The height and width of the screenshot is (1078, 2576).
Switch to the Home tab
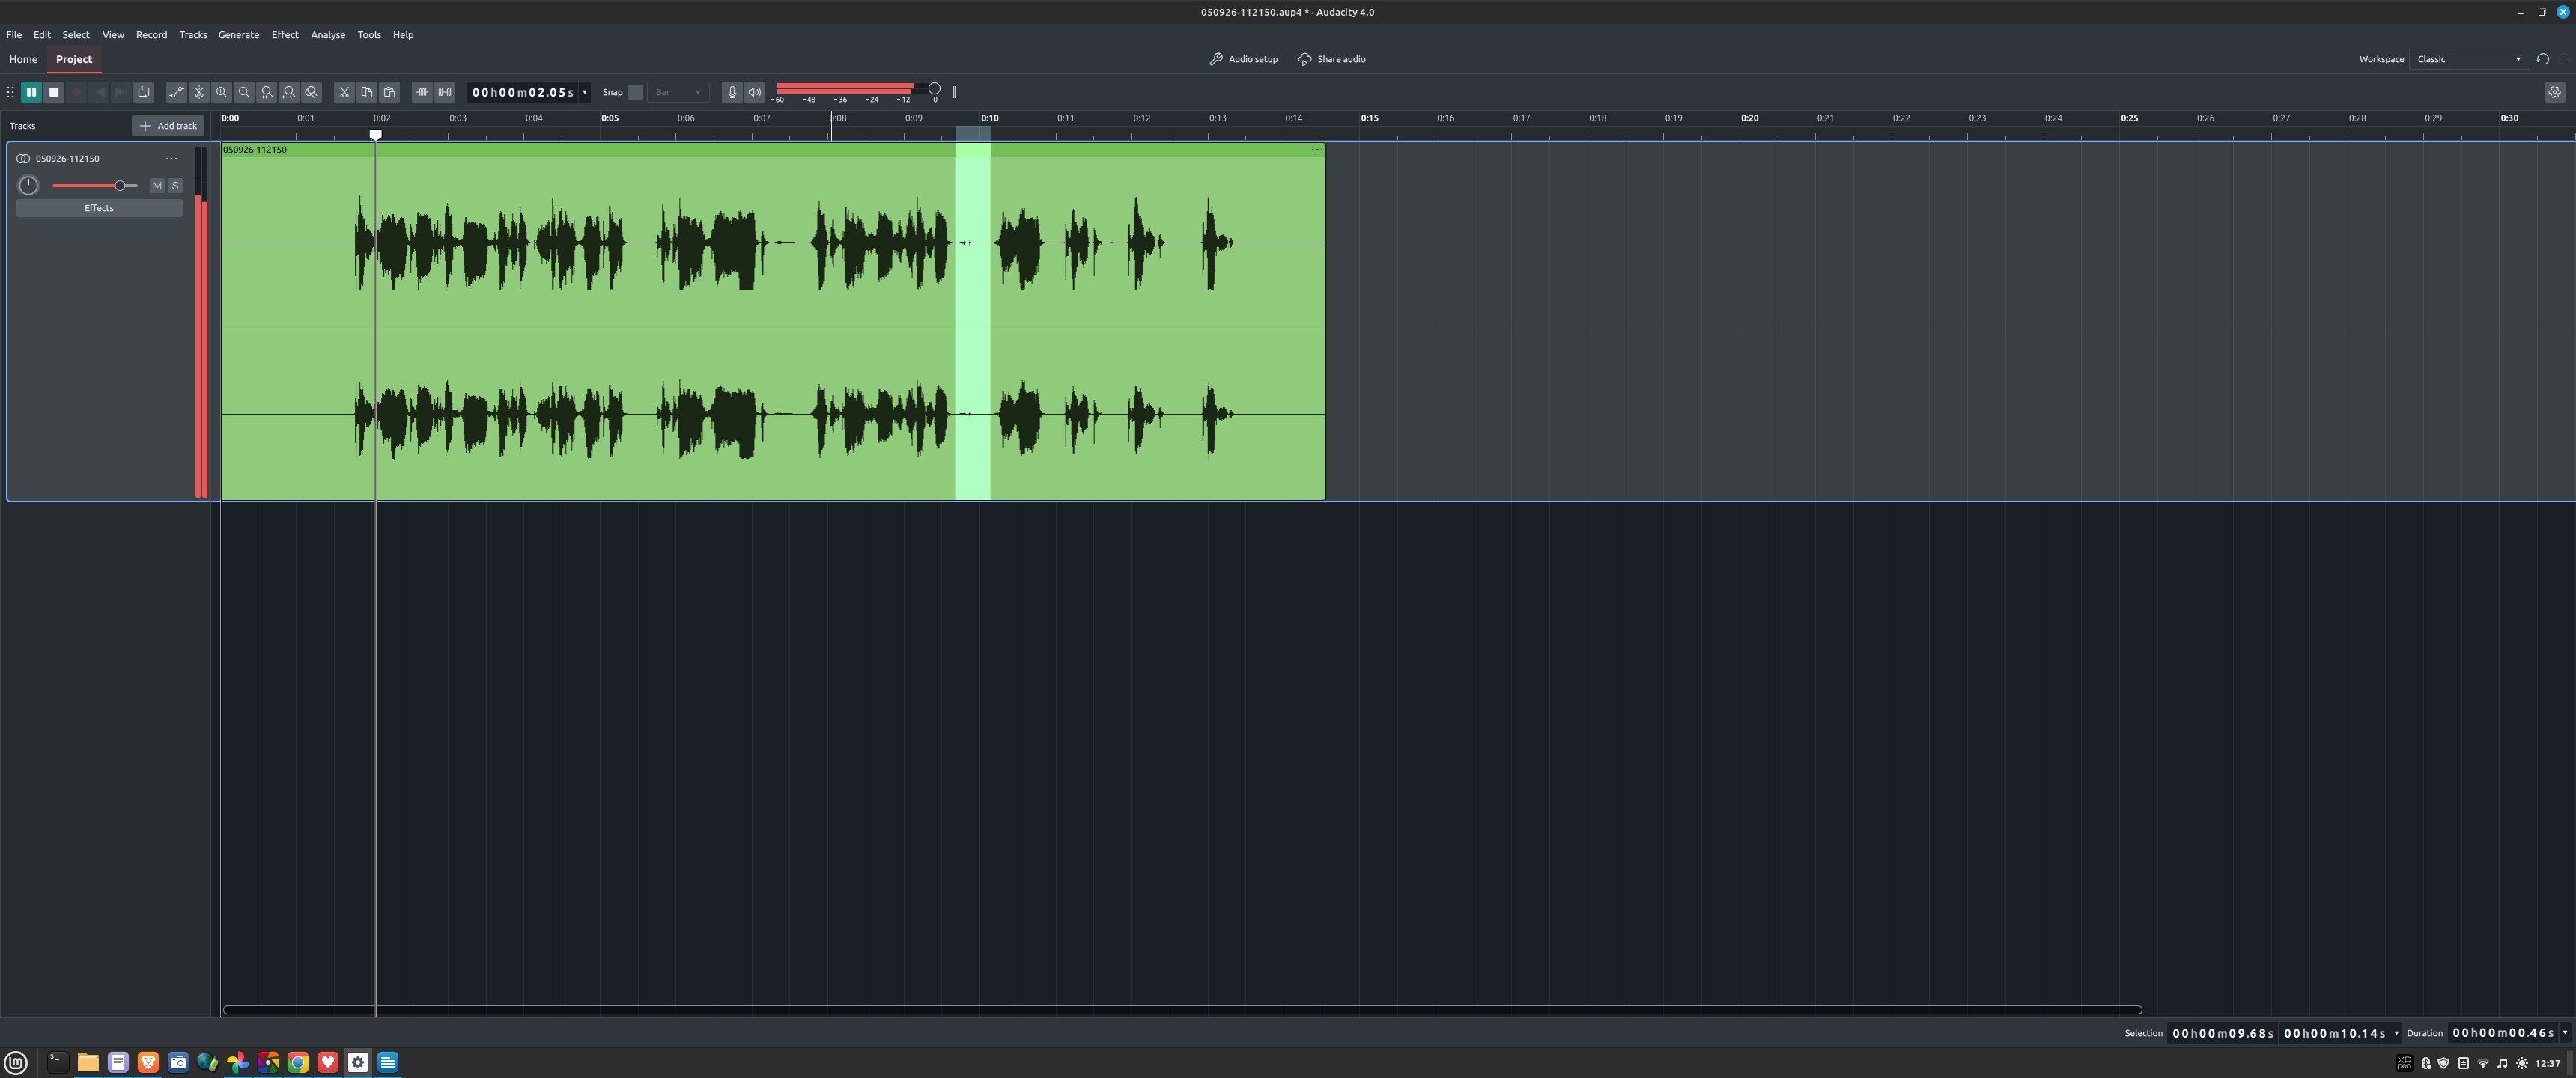[x=23, y=59]
